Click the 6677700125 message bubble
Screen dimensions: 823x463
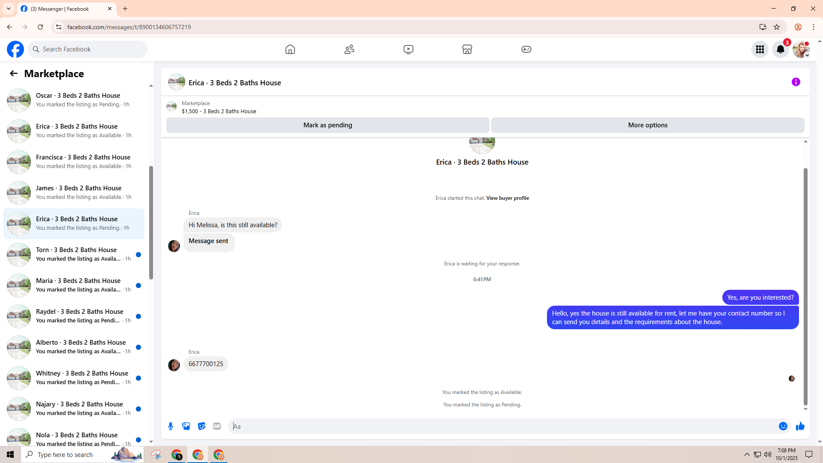[x=206, y=364]
